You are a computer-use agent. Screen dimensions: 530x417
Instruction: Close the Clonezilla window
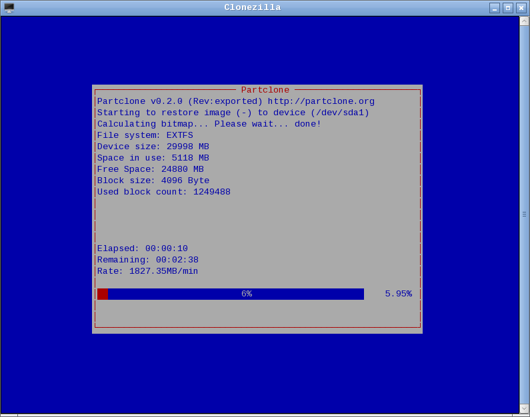pyautogui.click(x=521, y=8)
